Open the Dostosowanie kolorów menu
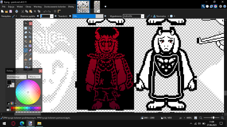The image size is (227, 127). 55,7
